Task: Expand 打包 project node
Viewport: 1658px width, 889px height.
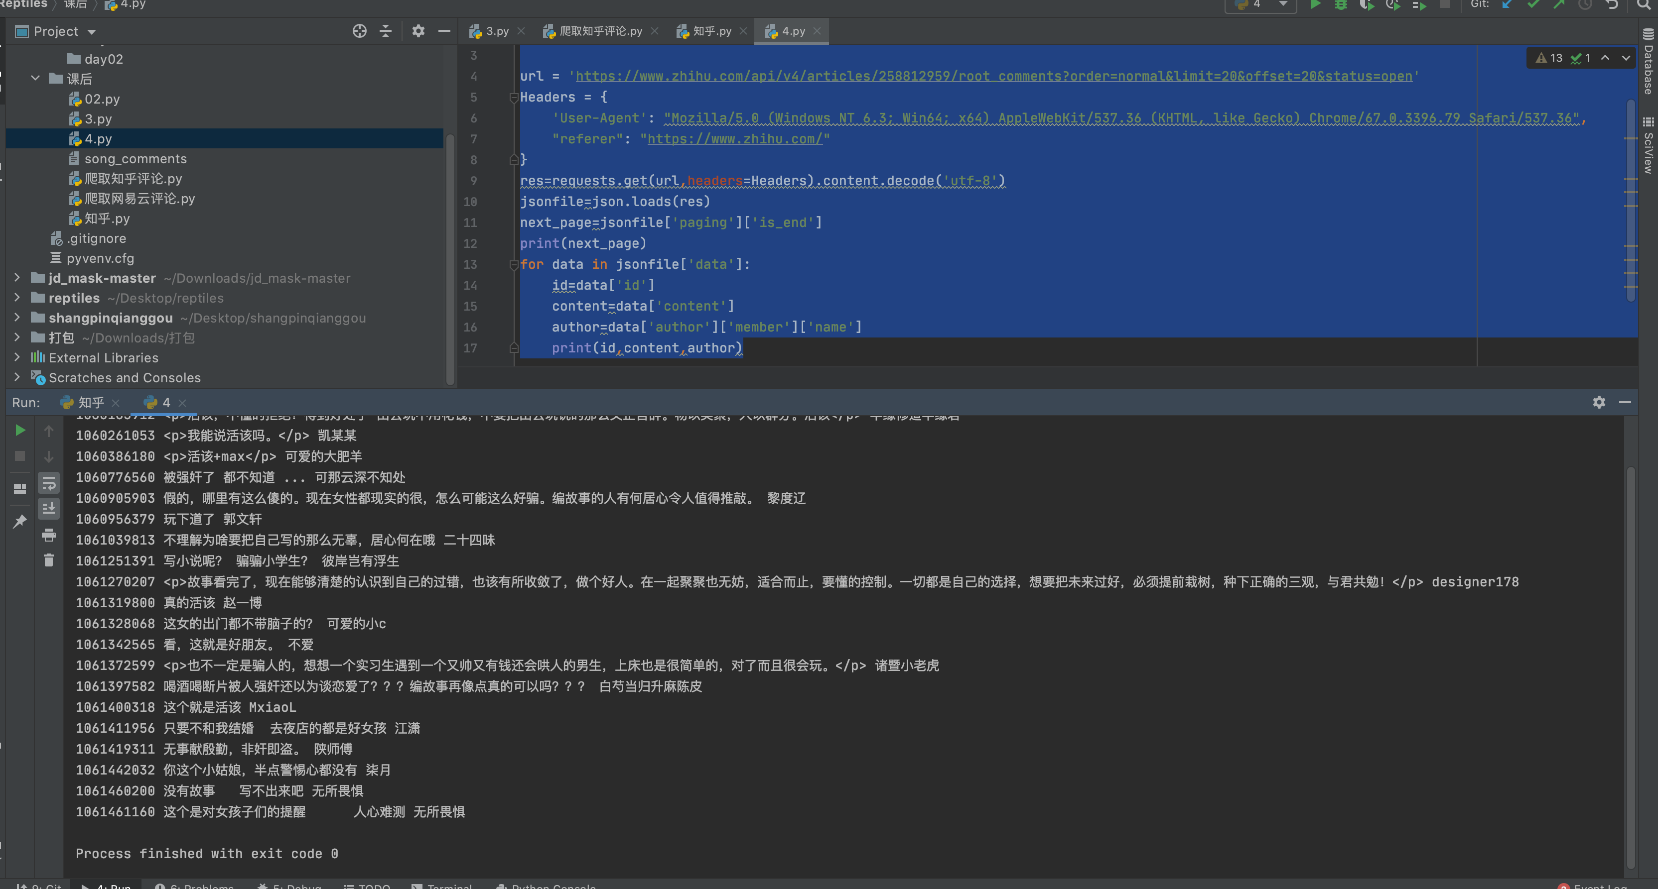Action: point(17,337)
